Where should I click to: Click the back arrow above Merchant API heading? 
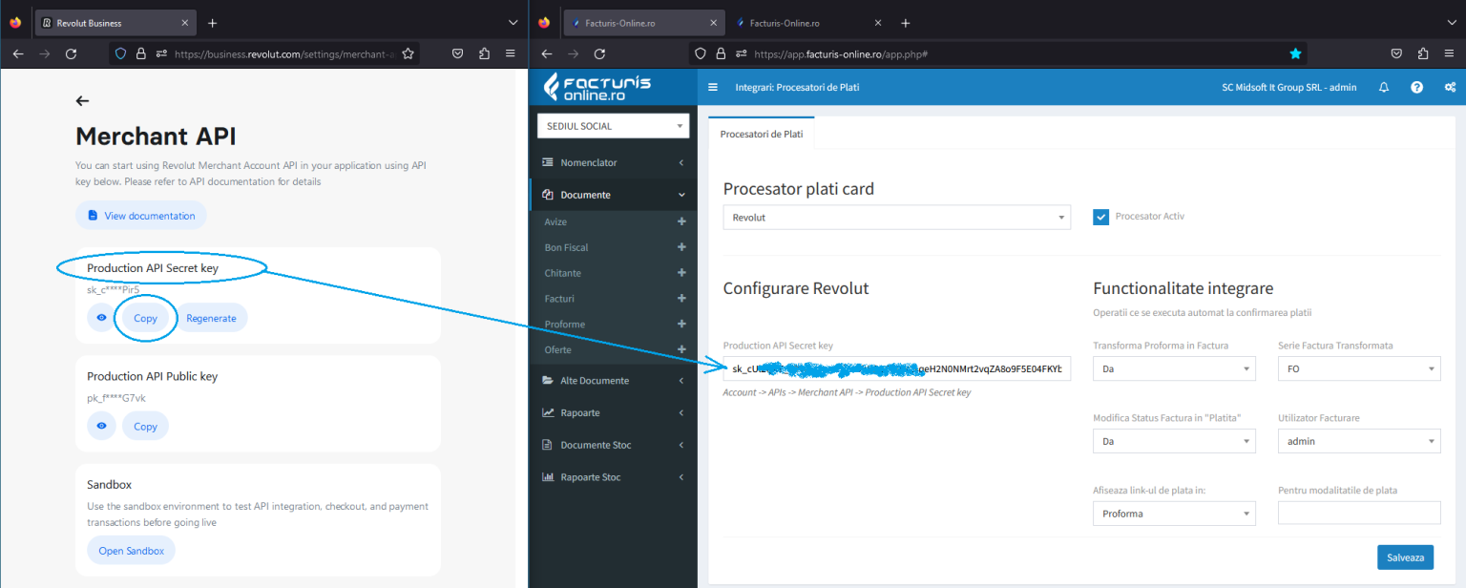(82, 101)
